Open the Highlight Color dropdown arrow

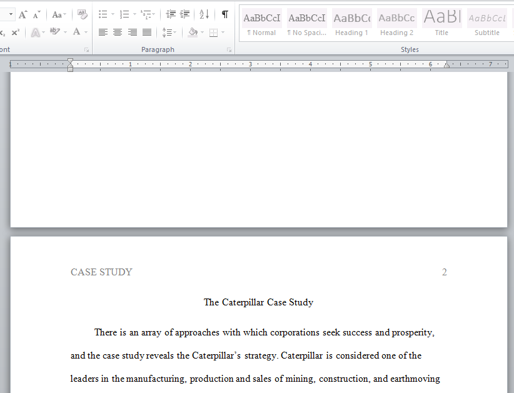tap(65, 32)
